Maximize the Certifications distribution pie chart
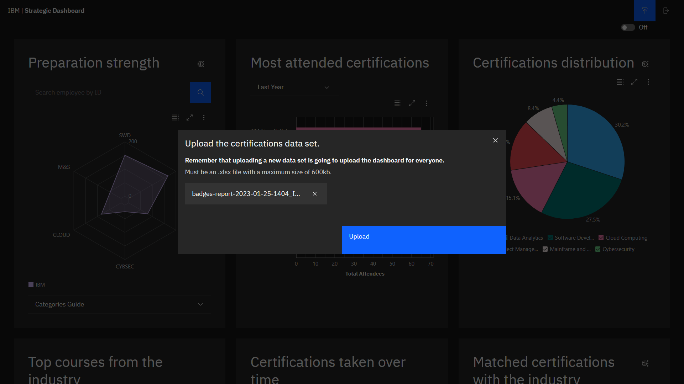The height and width of the screenshot is (384, 684). (634, 82)
